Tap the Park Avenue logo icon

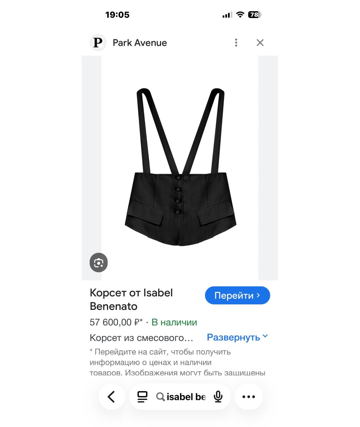[98, 43]
